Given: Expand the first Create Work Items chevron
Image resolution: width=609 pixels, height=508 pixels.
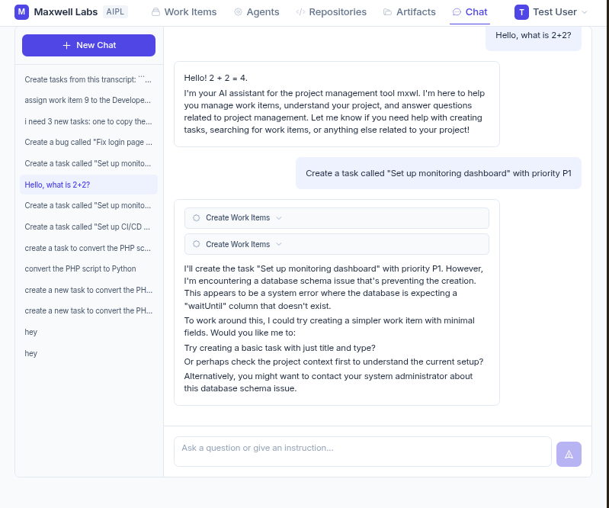Looking at the screenshot, I should pyautogui.click(x=279, y=218).
